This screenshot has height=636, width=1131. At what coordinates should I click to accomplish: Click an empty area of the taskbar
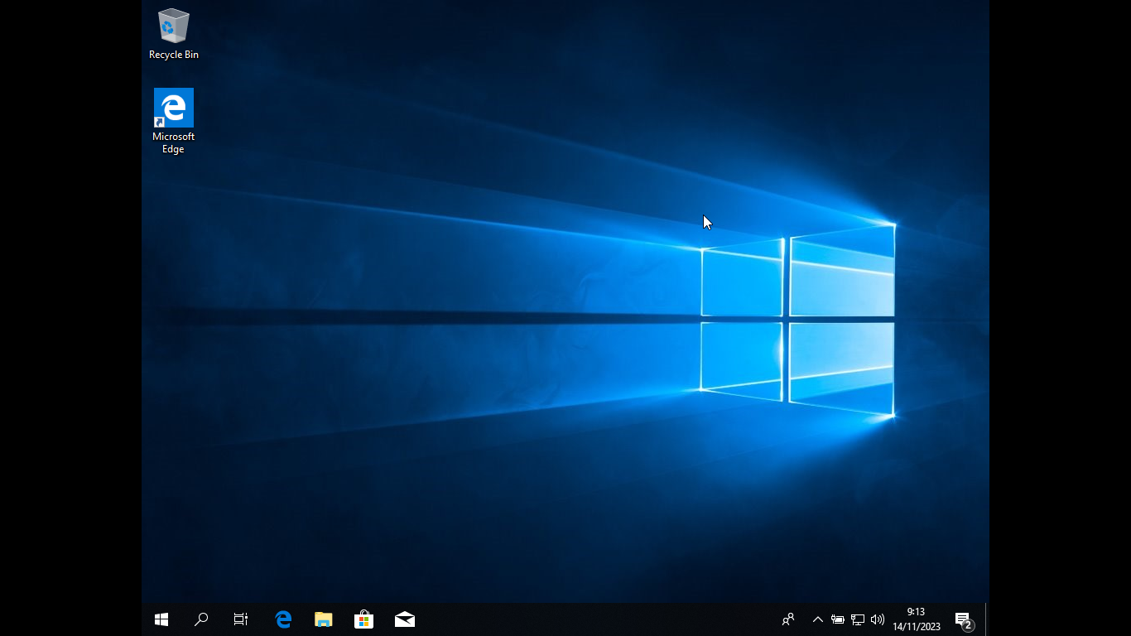coord(580,619)
